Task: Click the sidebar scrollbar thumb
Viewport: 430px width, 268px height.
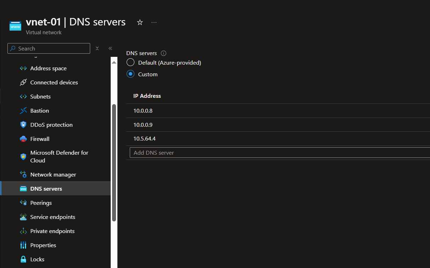Action: coord(114,163)
